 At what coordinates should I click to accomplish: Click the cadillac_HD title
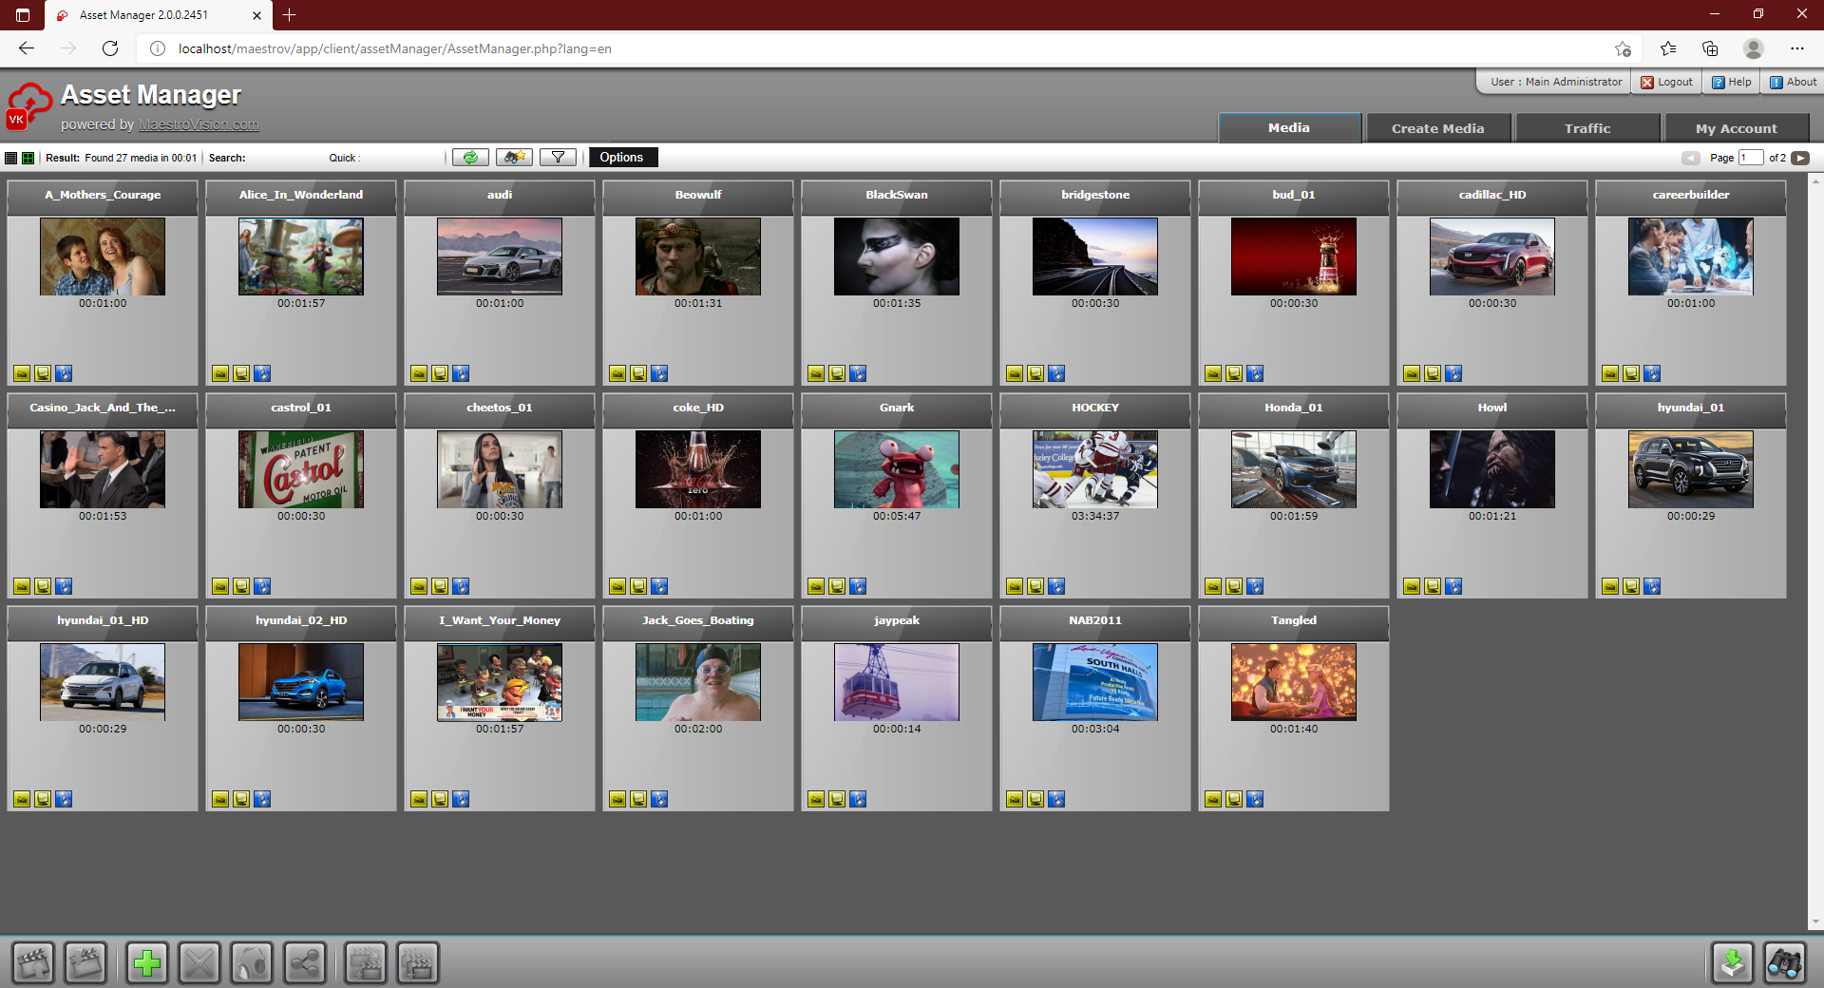click(x=1492, y=195)
